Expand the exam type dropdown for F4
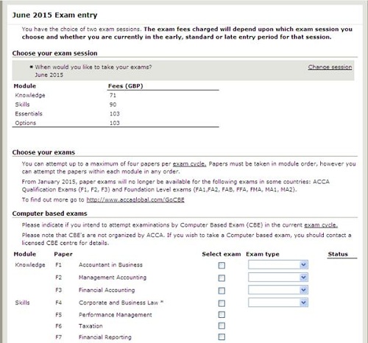 point(278,303)
